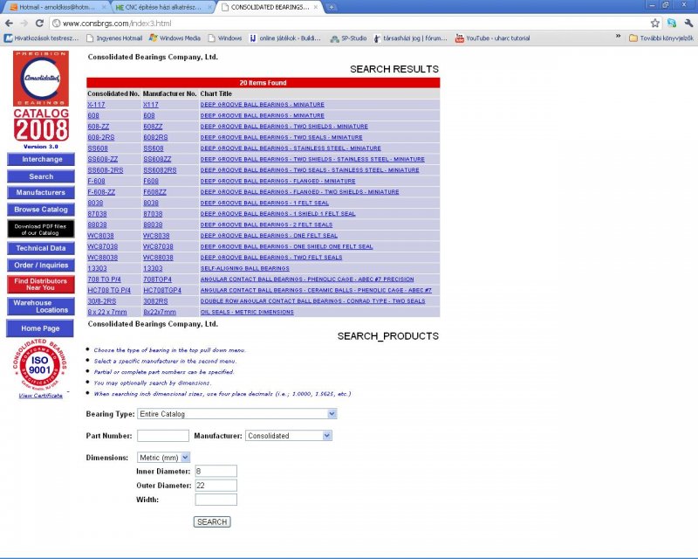Click the SEARCH button

tap(212, 522)
